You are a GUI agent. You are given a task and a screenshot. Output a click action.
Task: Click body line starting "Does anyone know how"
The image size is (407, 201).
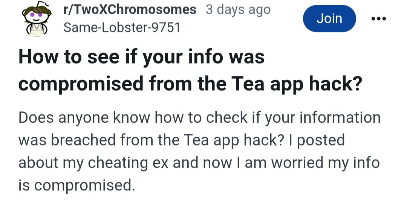coord(200,118)
